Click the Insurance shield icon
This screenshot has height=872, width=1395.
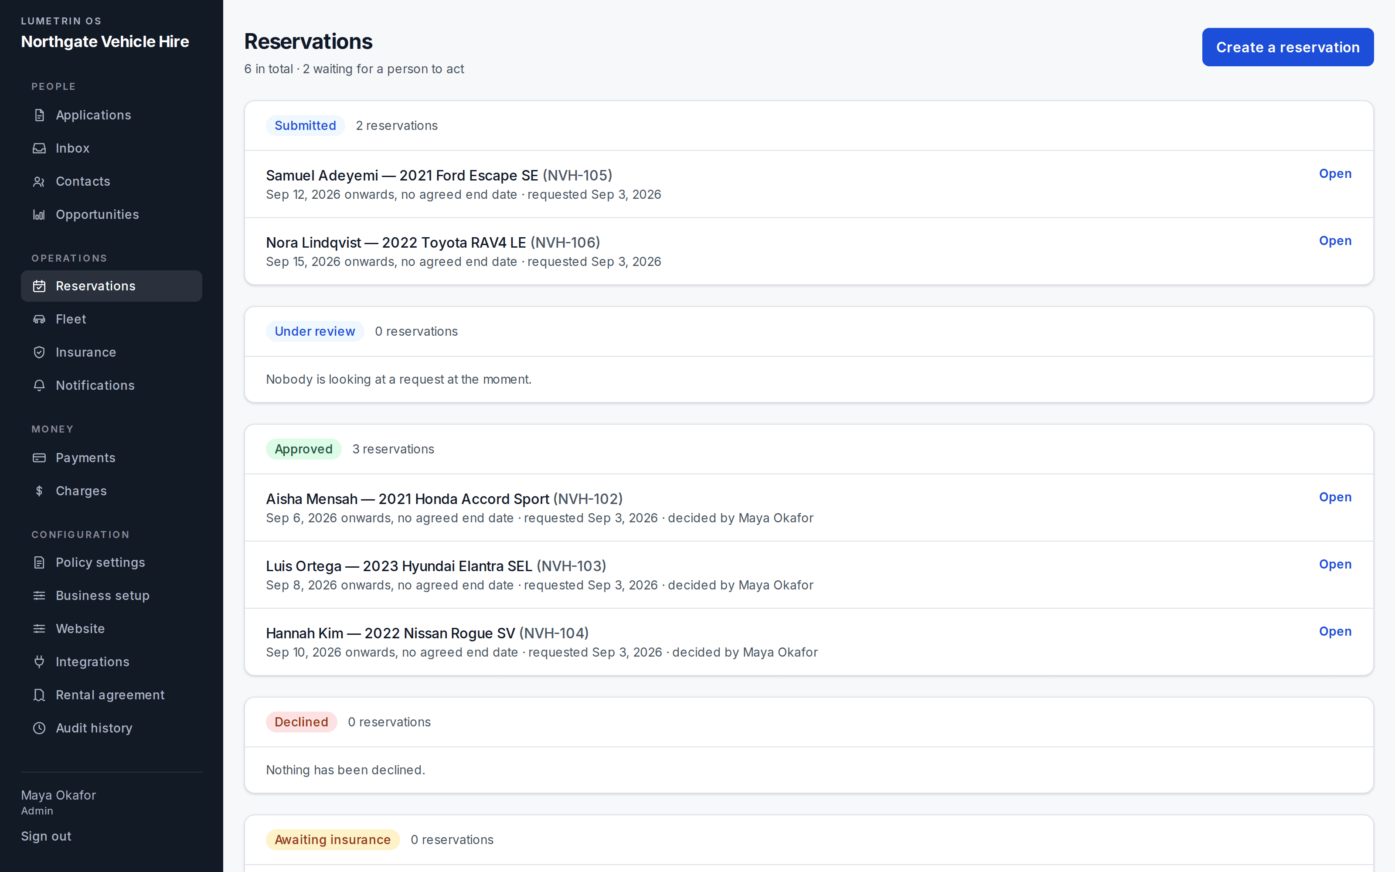tap(39, 352)
